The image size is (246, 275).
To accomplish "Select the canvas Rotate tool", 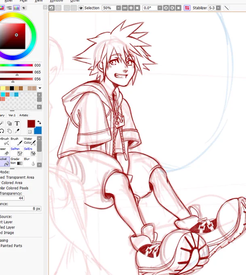I will [x=2, y=131].
